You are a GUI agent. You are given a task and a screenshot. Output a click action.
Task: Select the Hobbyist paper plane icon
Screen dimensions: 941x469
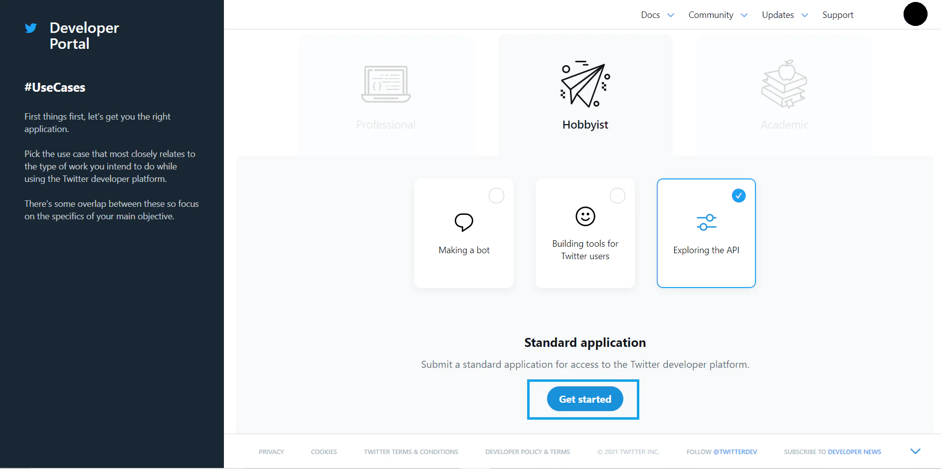click(x=585, y=84)
